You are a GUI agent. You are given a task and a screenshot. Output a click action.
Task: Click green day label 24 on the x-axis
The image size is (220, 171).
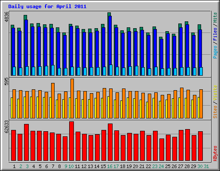click(x=161, y=166)
